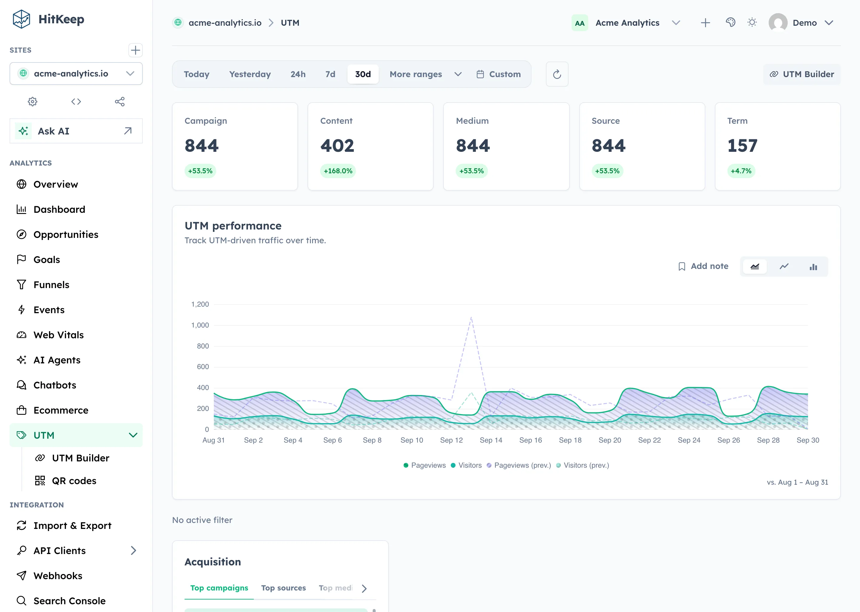Click the plus icon in top header

tap(705, 23)
